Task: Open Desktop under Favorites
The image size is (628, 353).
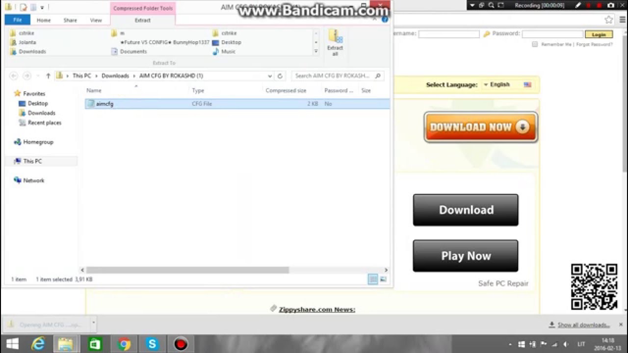Action: (x=33, y=103)
